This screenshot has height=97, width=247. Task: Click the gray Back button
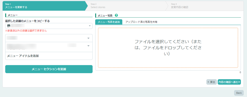click(239, 93)
